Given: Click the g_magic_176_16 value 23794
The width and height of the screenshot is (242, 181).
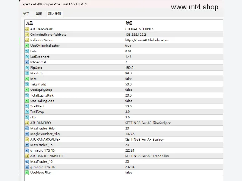Looking at the screenshot, I should (130, 167).
